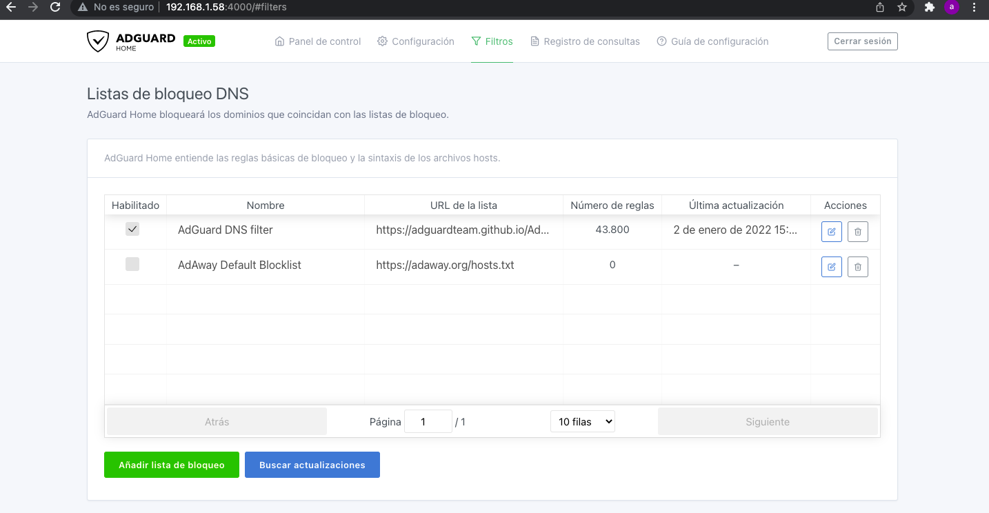Expand the Configuración menu
This screenshot has width=989, height=513.
416,41
